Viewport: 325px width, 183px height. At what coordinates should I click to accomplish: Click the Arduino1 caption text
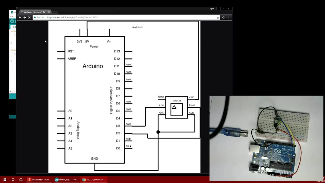tap(137, 27)
